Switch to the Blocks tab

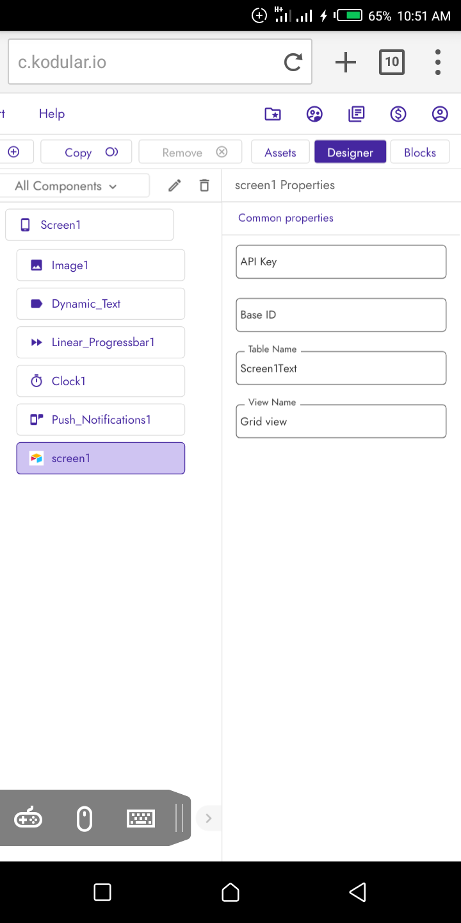pyautogui.click(x=420, y=153)
